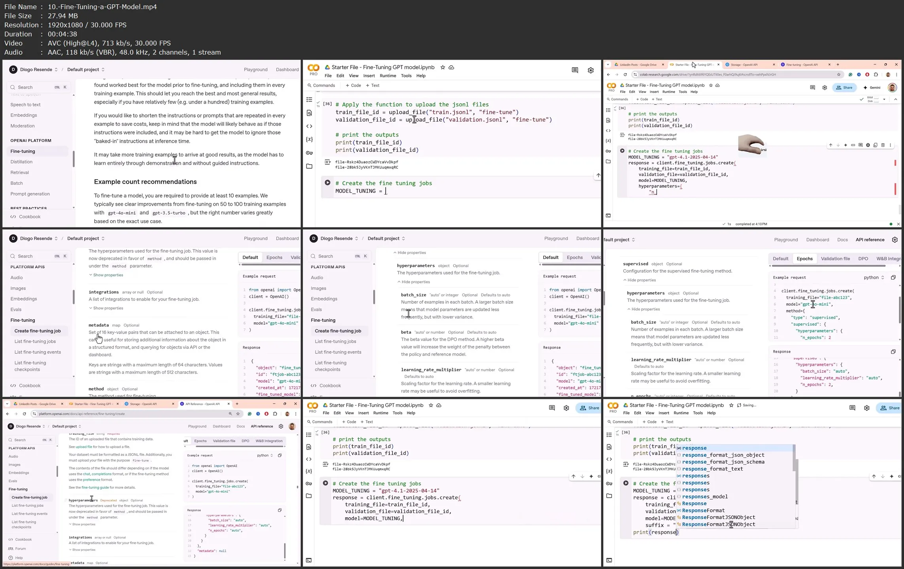This screenshot has height=569, width=904.
Task: Open Secrets key icon in Colab frame with empty MODEL_TUNING
Action: pyautogui.click(x=310, y=153)
